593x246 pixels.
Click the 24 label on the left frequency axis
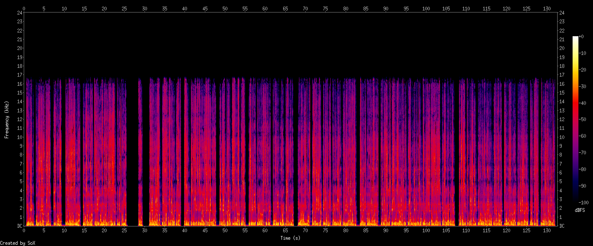pyautogui.click(x=19, y=12)
